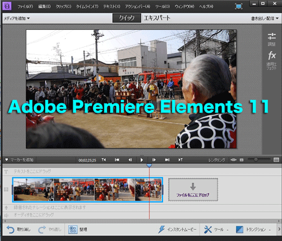Open the ウィンドウ(W) menu
The width and height of the screenshot is (282, 241).
pos(184,7)
